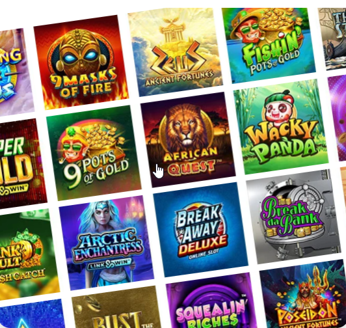Click the gold Bust the Bank tile
Viewport: 346px width, 328px height.
tap(117, 307)
